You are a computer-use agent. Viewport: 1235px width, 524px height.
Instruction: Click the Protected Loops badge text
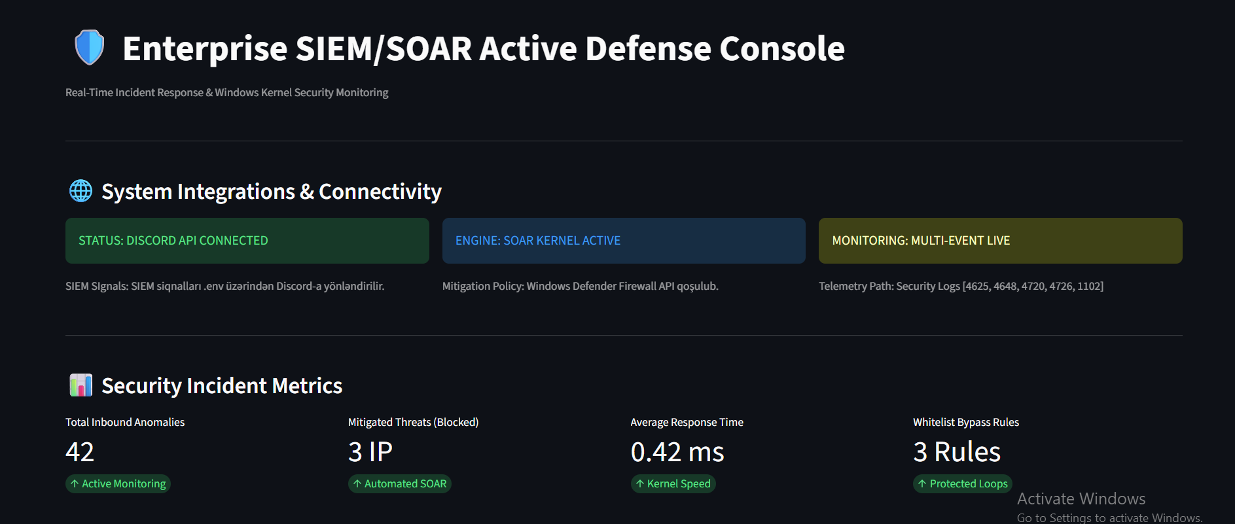click(x=969, y=484)
